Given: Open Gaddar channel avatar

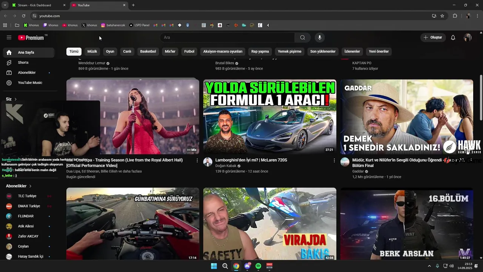Looking at the screenshot, I should click(345, 162).
